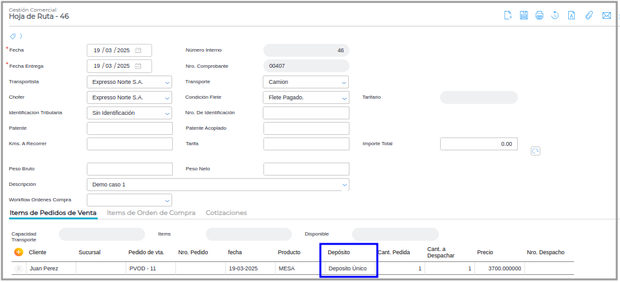Viewport: 620px width, 282px height.
Task: Select the 19-03-2025 table cell
Action: (250, 268)
